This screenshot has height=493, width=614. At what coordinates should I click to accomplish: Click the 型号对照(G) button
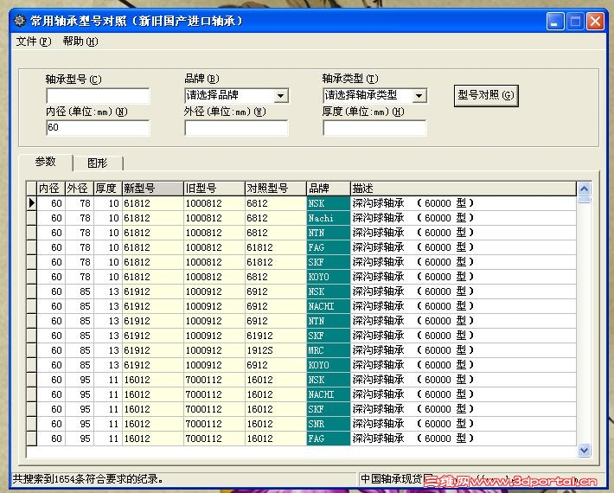486,95
